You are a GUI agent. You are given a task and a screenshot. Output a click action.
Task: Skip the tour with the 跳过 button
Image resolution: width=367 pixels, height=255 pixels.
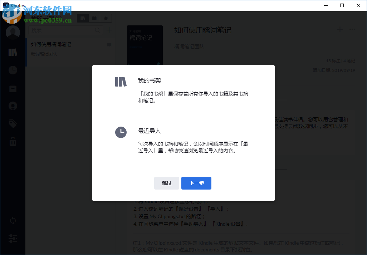point(167,183)
